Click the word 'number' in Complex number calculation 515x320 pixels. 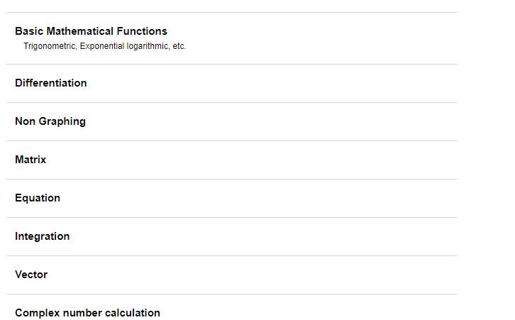point(82,313)
